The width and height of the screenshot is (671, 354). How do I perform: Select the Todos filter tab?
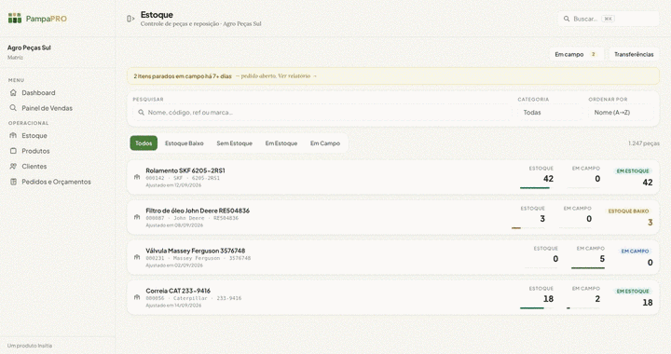(x=144, y=143)
